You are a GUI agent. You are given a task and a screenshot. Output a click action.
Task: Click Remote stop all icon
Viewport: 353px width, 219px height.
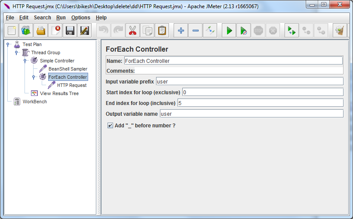pos(307,31)
